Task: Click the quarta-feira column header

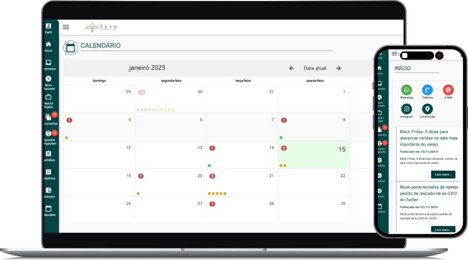Action: pos(315,81)
